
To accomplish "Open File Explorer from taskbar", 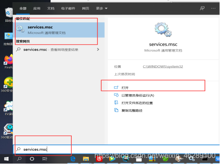I will pyautogui.click(x=86, y=159).
